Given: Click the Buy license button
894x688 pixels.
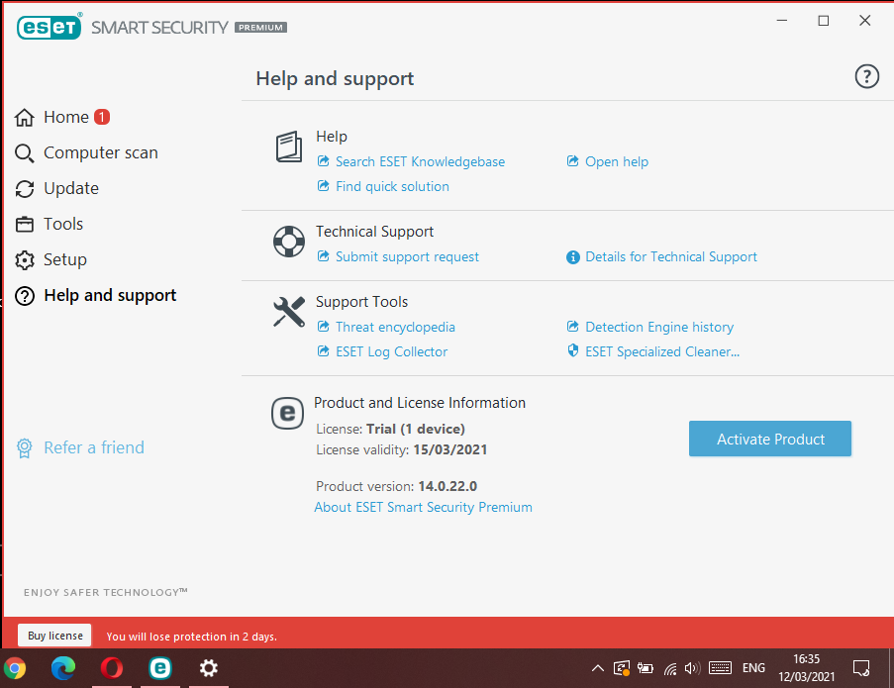Looking at the screenshot, I should (x=54, y=636).
